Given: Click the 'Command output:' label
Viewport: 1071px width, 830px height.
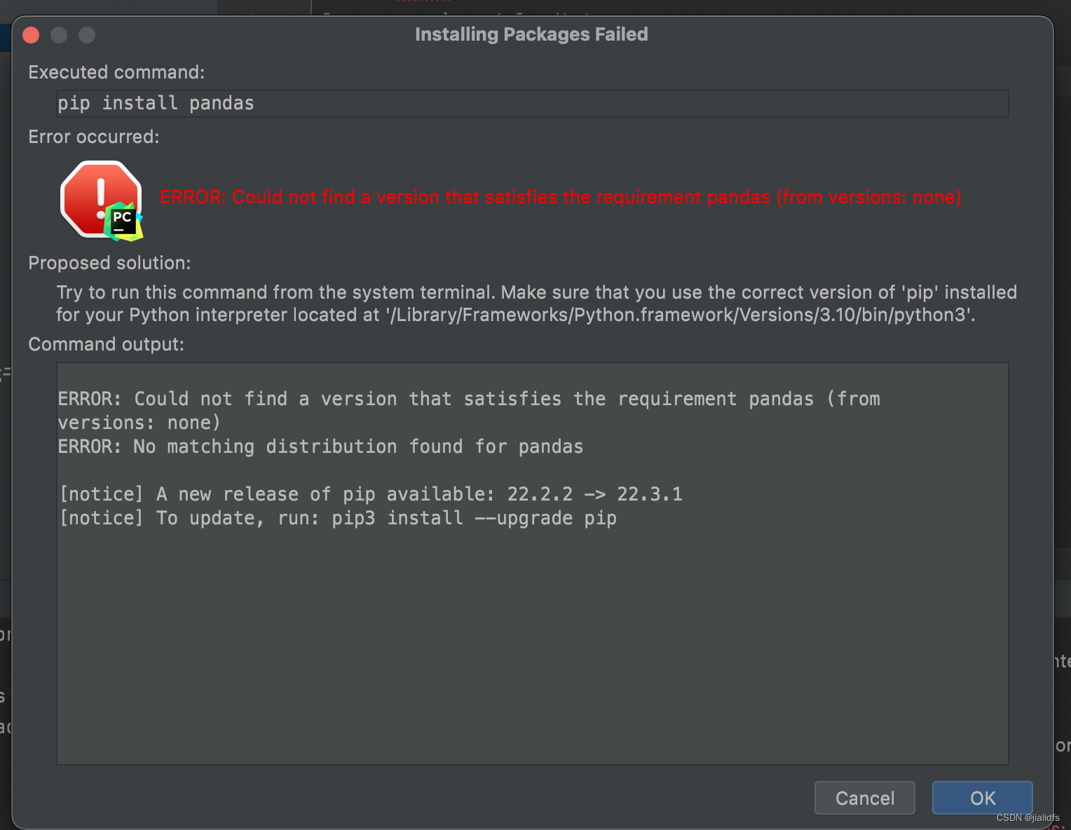Looking at the screenshot, I should click(x=106, y=344).
